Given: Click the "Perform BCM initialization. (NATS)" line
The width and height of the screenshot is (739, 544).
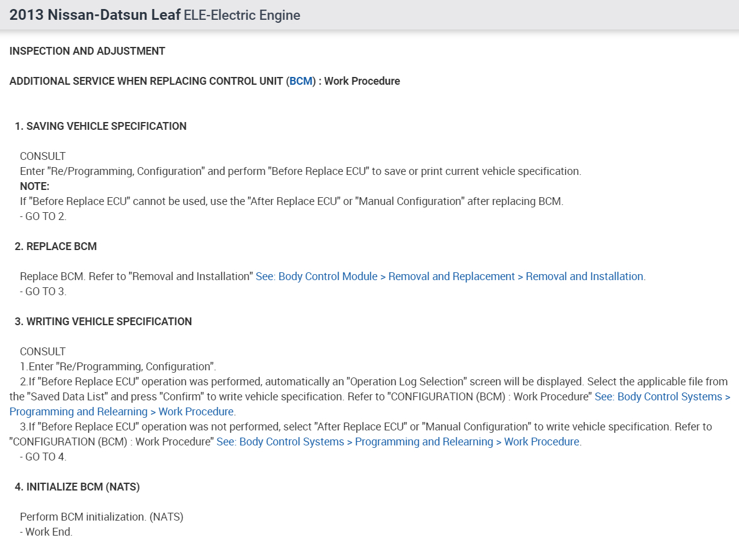Looking at the screenshot, I should (x=101, y=517).
